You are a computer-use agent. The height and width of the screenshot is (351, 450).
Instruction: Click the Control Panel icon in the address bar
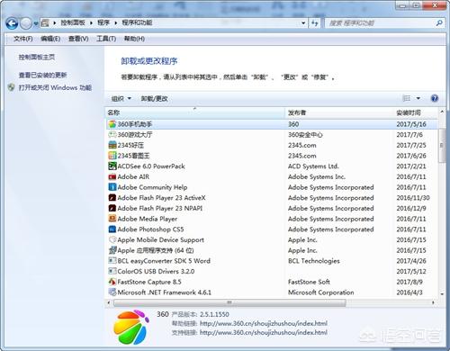pos(45,22)
